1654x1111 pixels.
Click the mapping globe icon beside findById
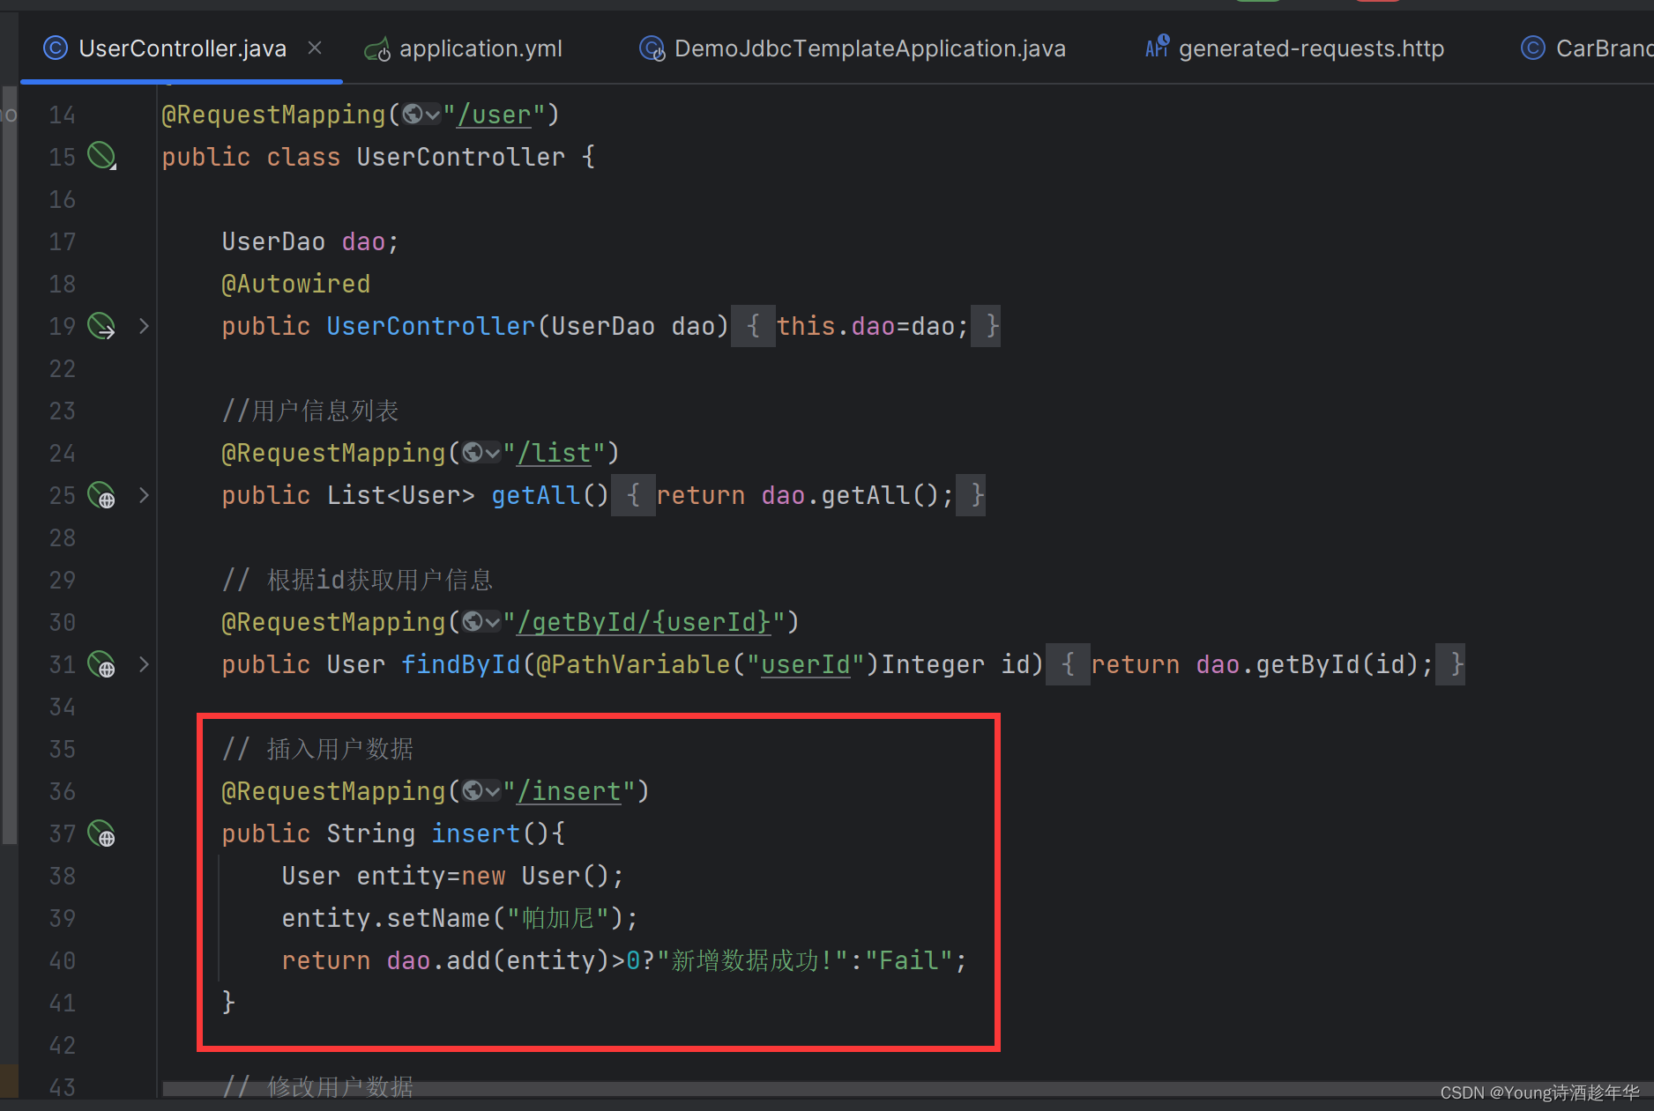tap(101, 665)
